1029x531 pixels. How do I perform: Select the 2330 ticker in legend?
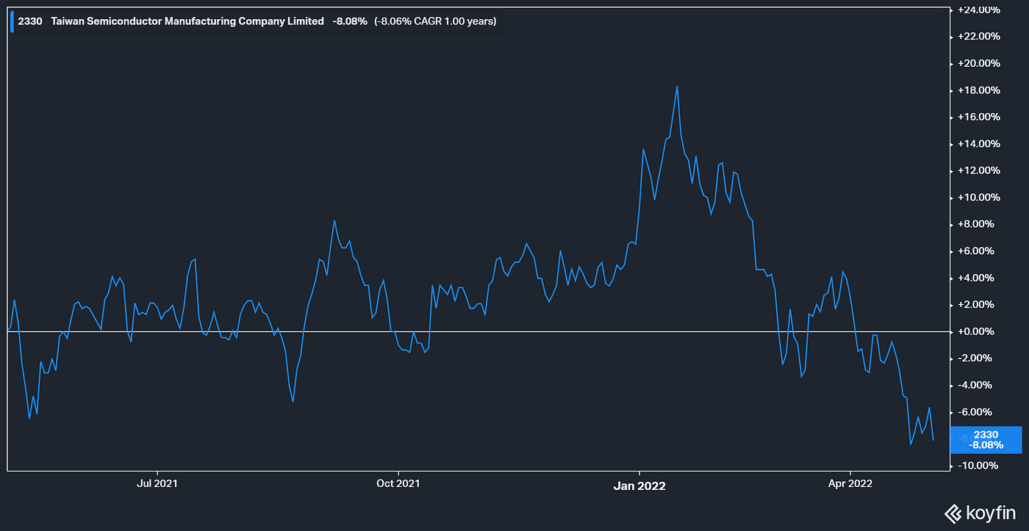click(x=30, y=21)
